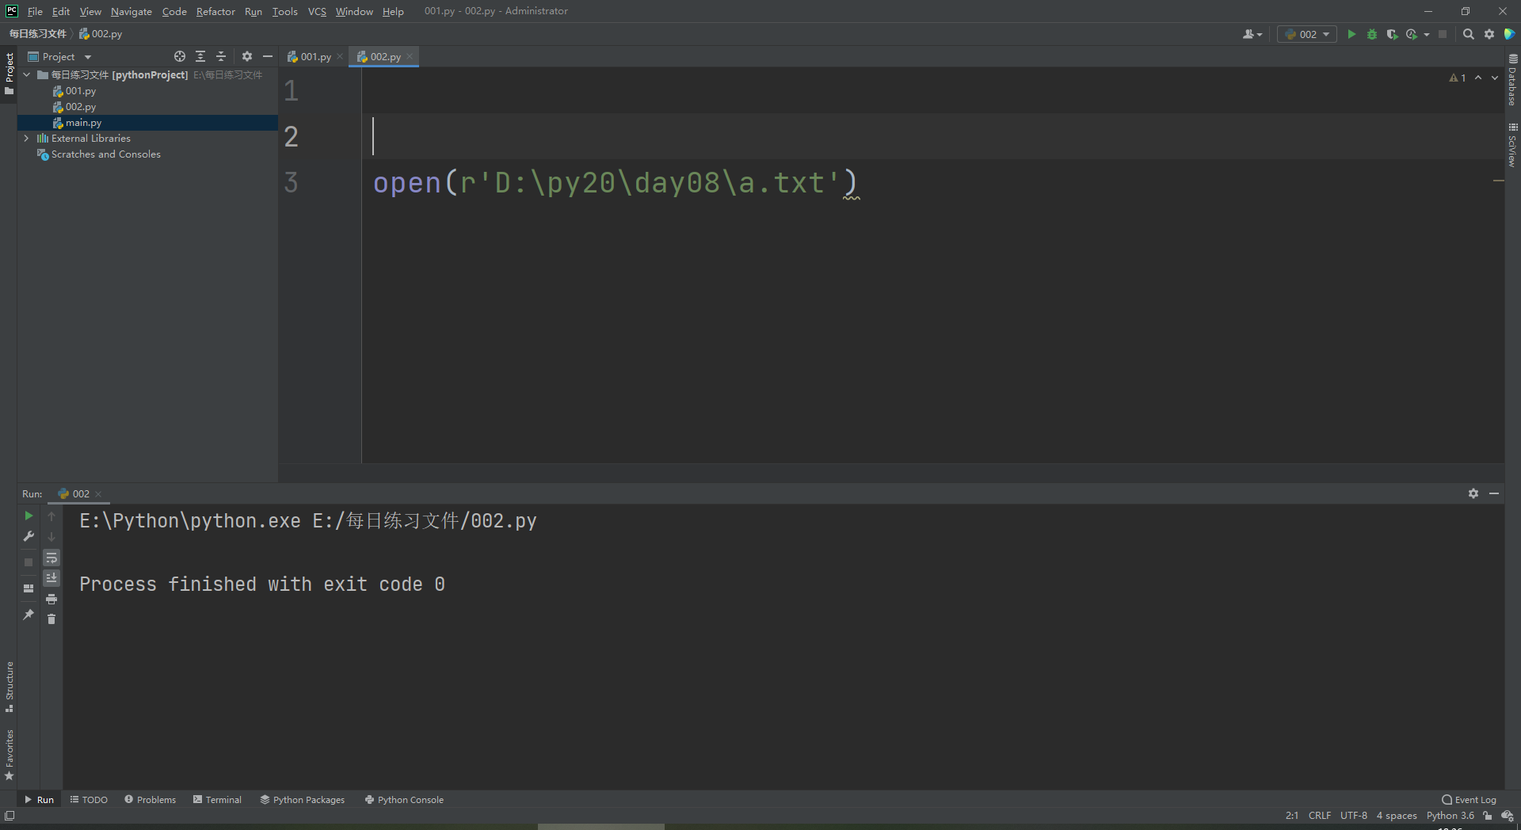Viewport: 1521px width, 830px height.
Task: Click the warning indicator in the editor corner
Action: point(1458,78)
